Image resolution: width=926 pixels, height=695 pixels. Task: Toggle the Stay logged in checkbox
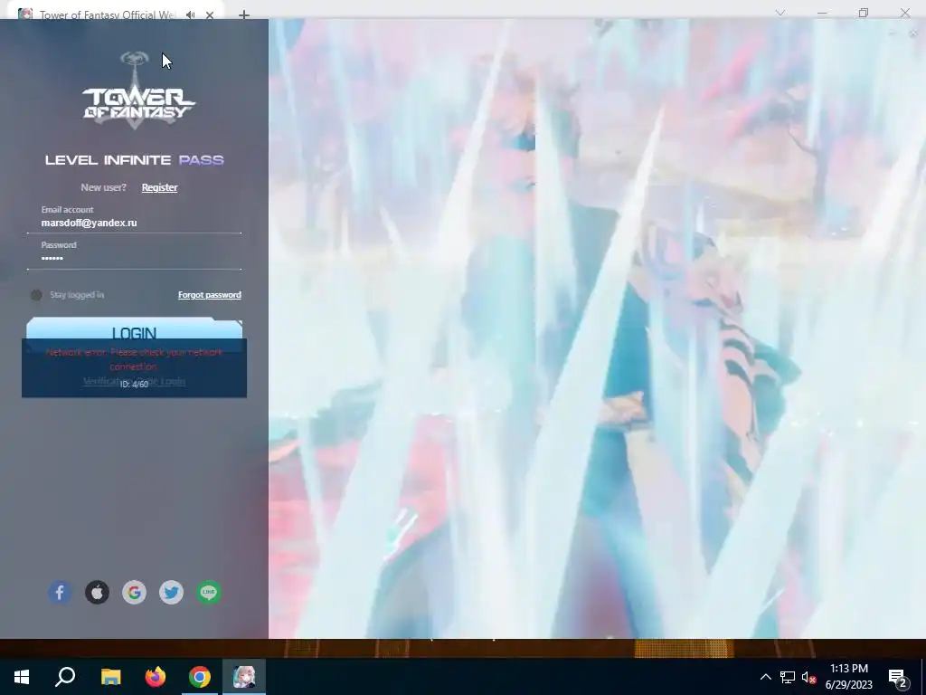click(36, 295)
